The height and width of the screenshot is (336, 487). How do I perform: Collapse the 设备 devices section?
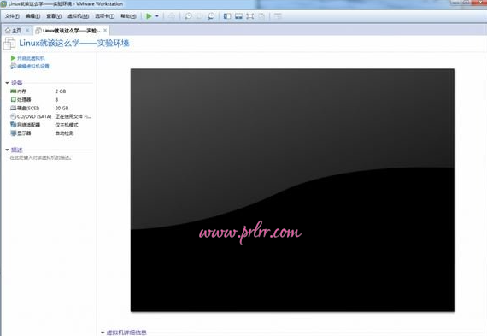(x=7, y=83)
